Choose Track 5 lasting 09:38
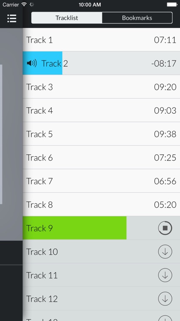This screenshot has width=180, height=321. 101,134
